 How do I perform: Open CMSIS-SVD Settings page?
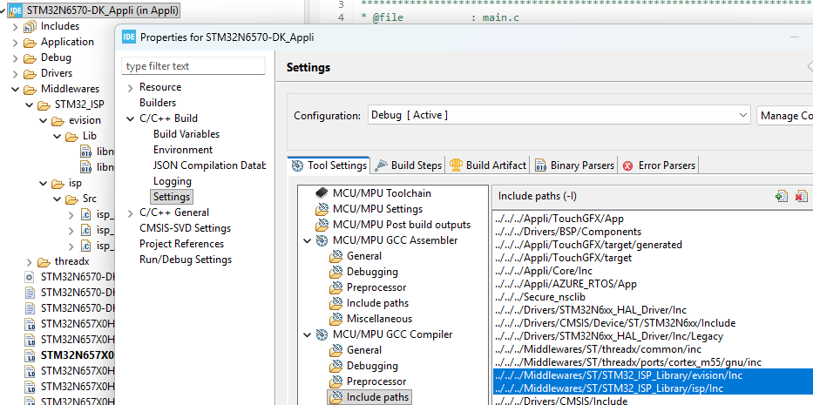point(185,228)
